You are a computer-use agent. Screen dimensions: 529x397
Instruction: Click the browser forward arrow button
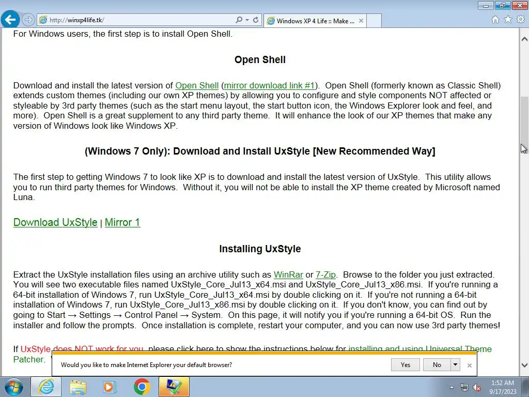click(28, 20)
